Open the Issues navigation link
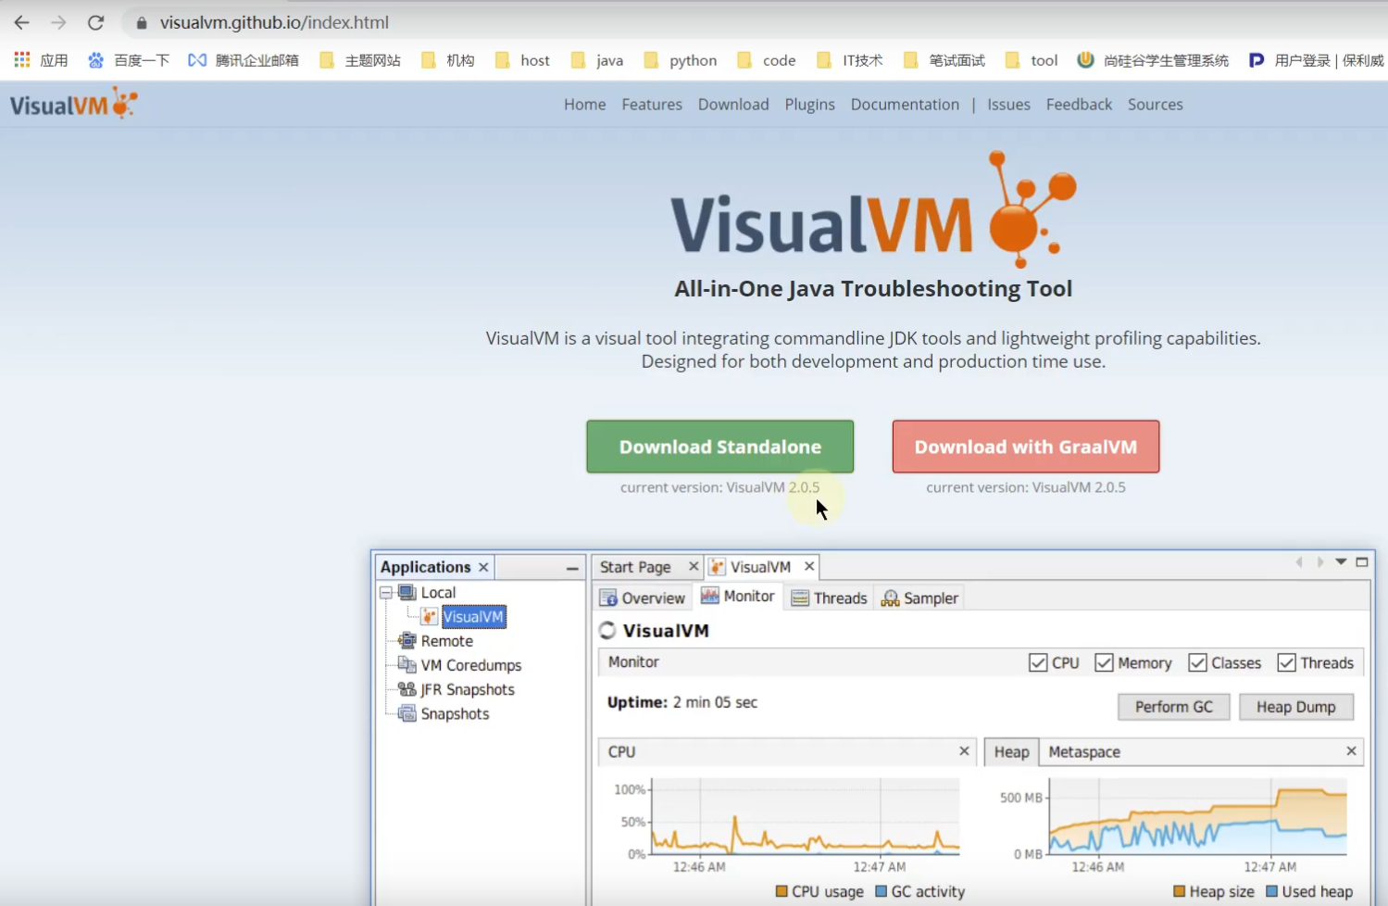This screenshot has height=906, width=1388. click(x=1008, y=105)
